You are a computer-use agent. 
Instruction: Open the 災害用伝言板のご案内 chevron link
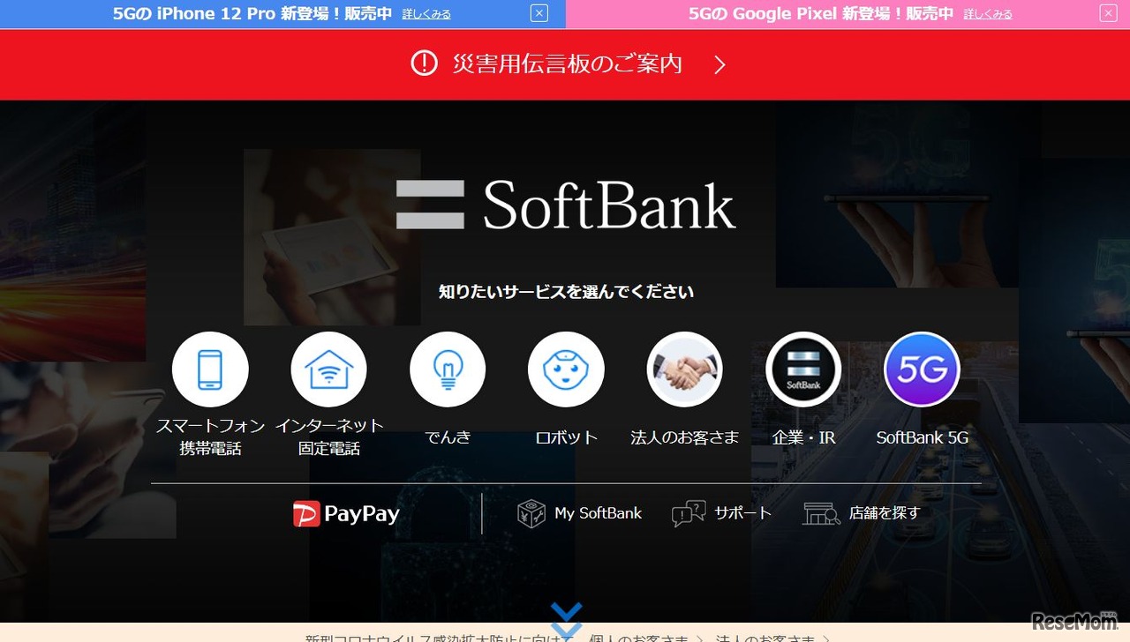[719, 64]
